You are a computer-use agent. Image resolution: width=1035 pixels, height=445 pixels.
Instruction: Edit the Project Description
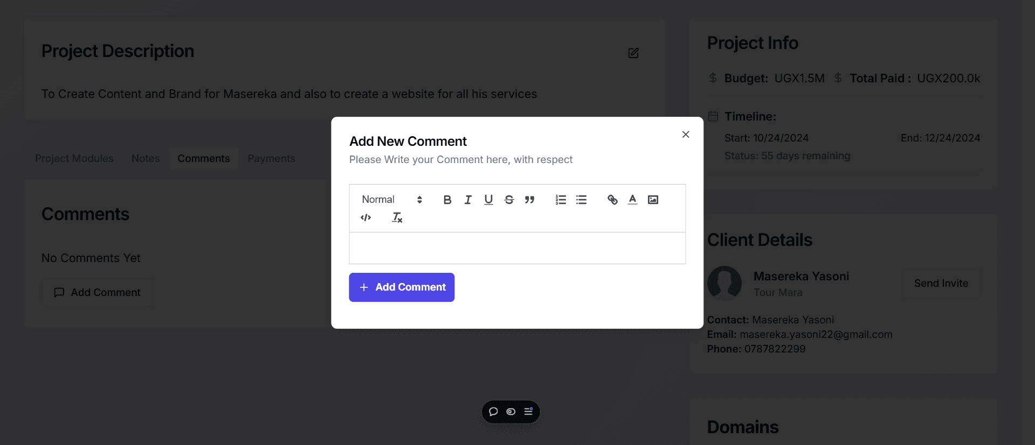pyautogui.click(x=633, y=53)
